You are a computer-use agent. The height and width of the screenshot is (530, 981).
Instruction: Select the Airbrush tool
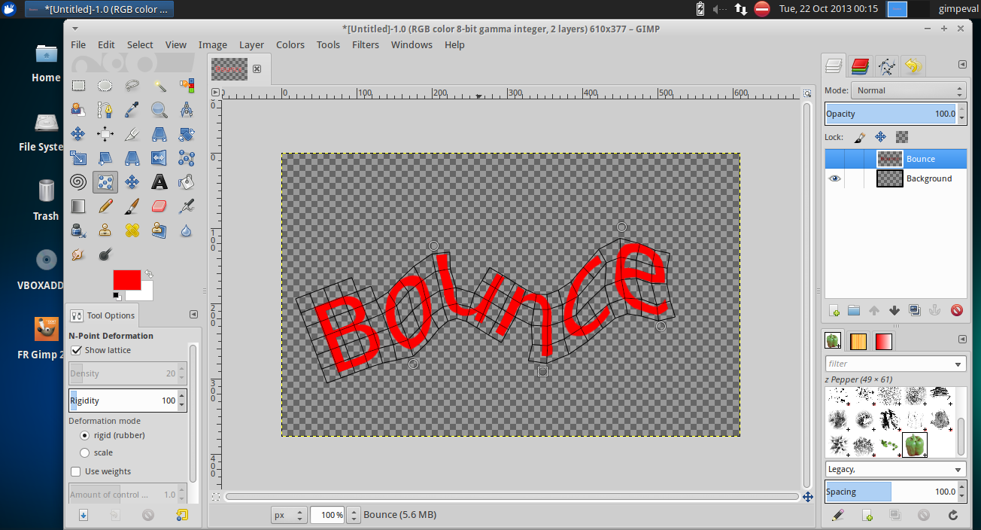(187, 206)
